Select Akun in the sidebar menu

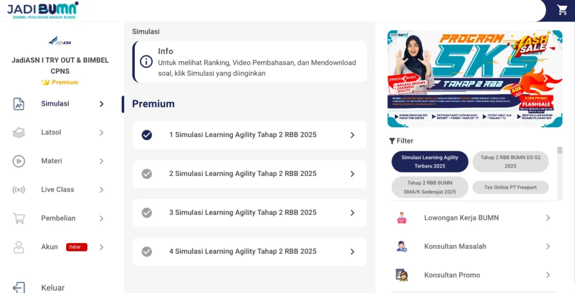coord(49,247)
